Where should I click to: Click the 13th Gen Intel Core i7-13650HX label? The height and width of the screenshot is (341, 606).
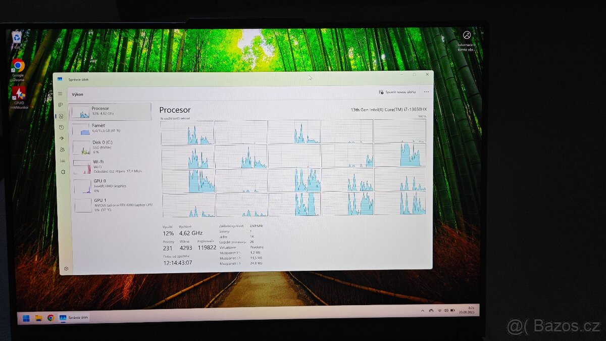389,109
